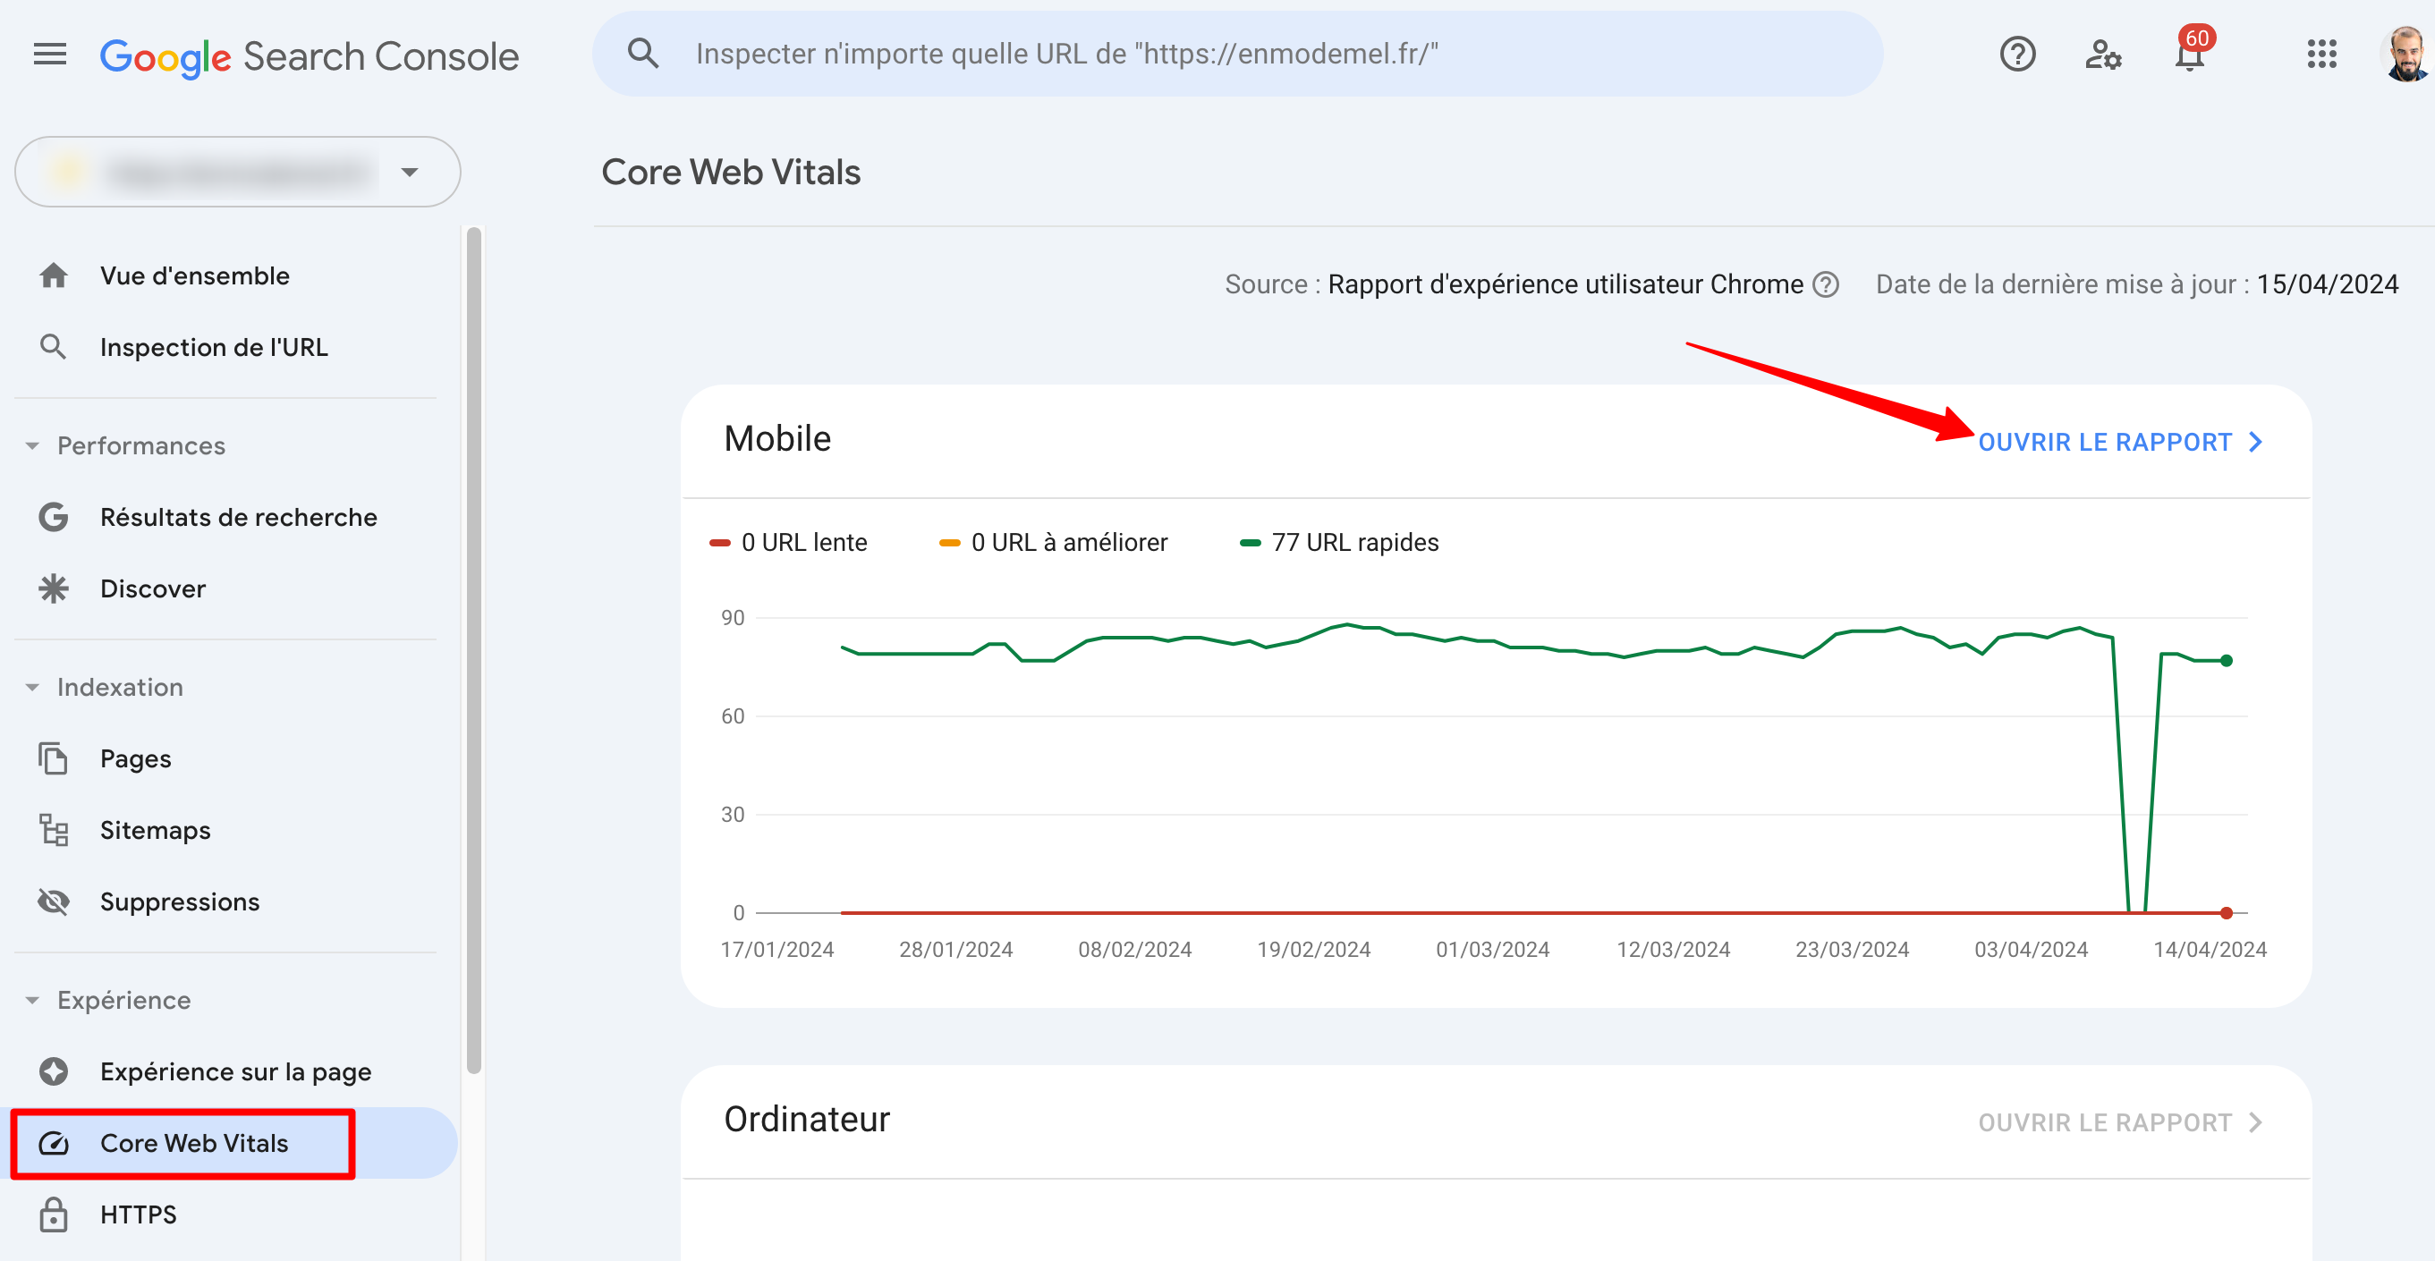Open the Google apps grid
The height and width of the screenshot is (1261, 2435).
(x=2321, y=54)
